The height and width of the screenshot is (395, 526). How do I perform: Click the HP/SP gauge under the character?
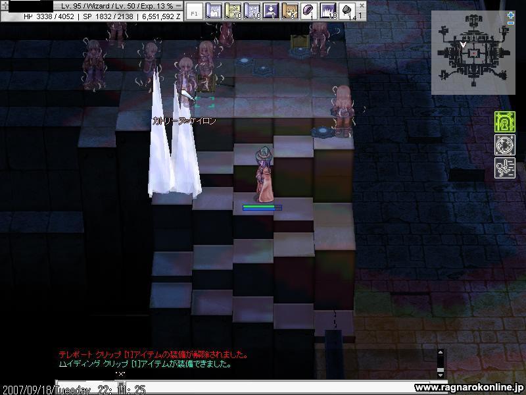pyautogui.click(x=262, y=207)
